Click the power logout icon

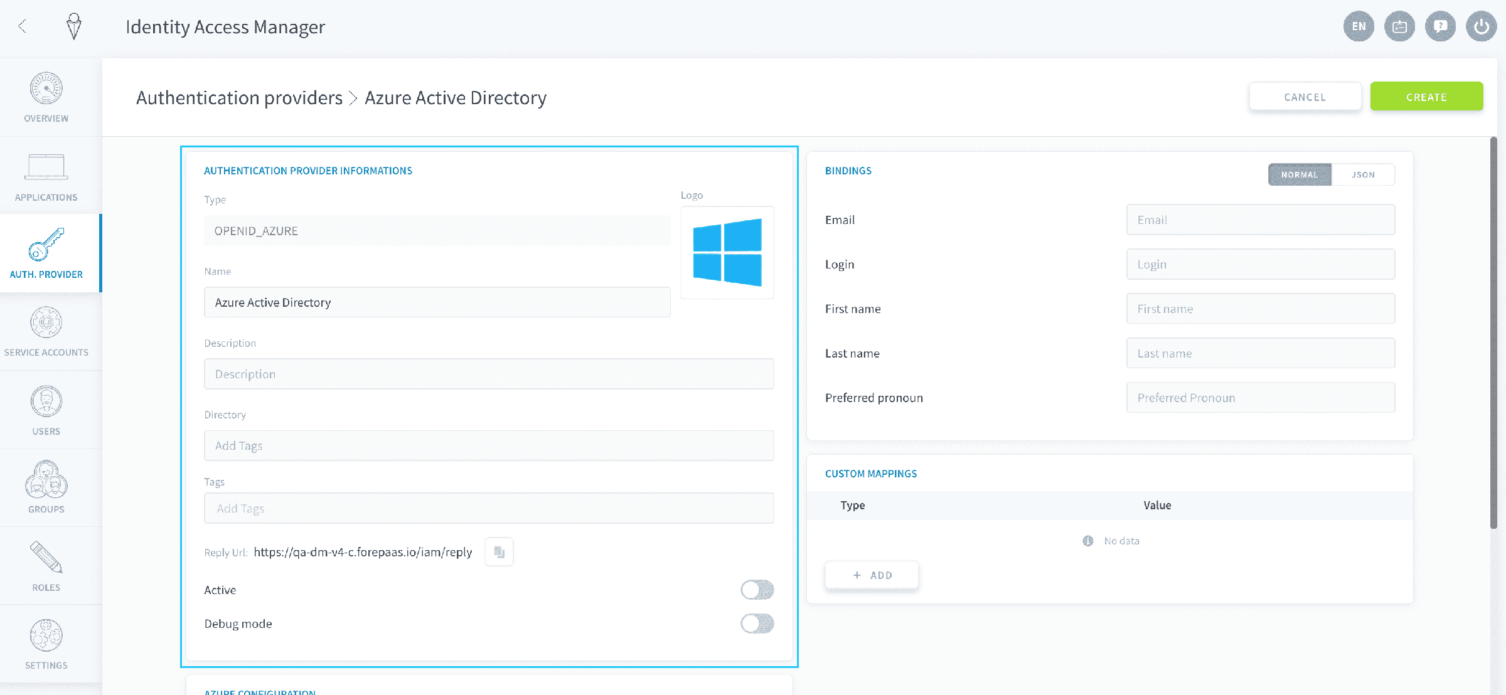click(1481, 26)
